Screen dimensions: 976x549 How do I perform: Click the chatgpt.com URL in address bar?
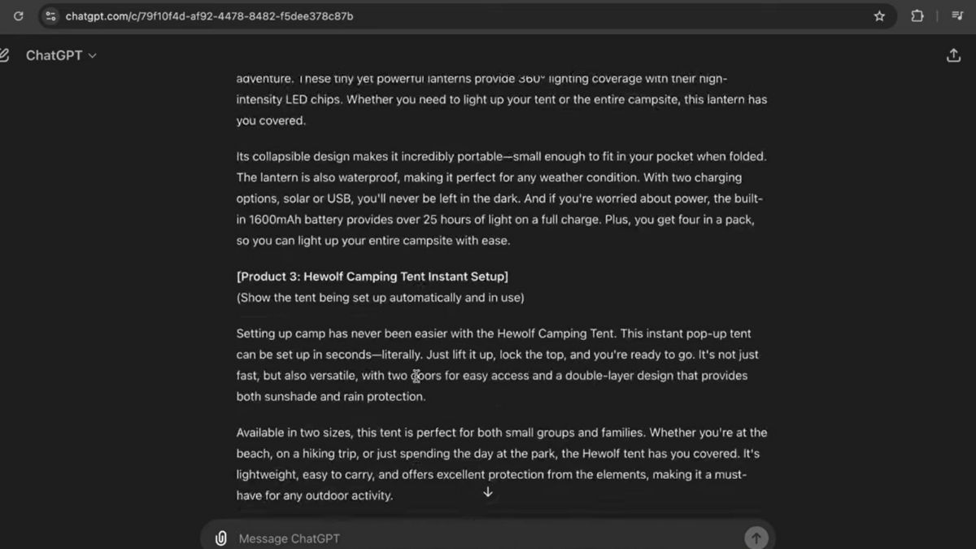click(x=209, y=16)
